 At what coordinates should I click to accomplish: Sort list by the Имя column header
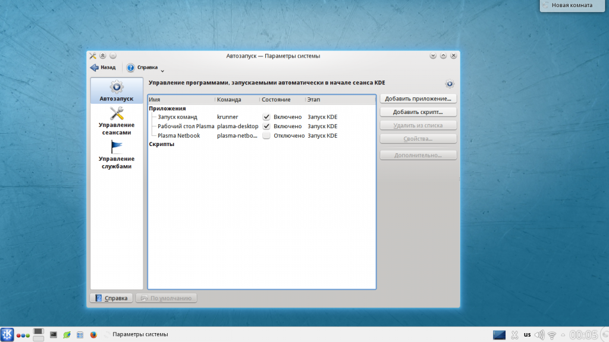tap(181, 99)
